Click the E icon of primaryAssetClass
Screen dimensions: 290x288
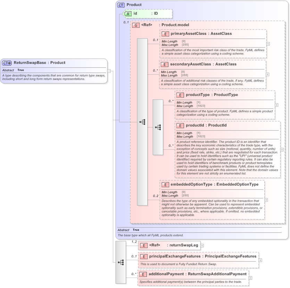[165, 34]
